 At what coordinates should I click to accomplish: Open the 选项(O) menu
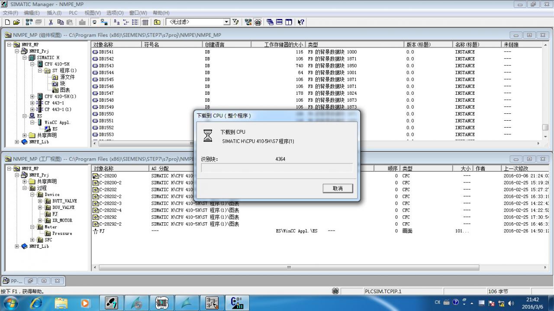point(115,13)
